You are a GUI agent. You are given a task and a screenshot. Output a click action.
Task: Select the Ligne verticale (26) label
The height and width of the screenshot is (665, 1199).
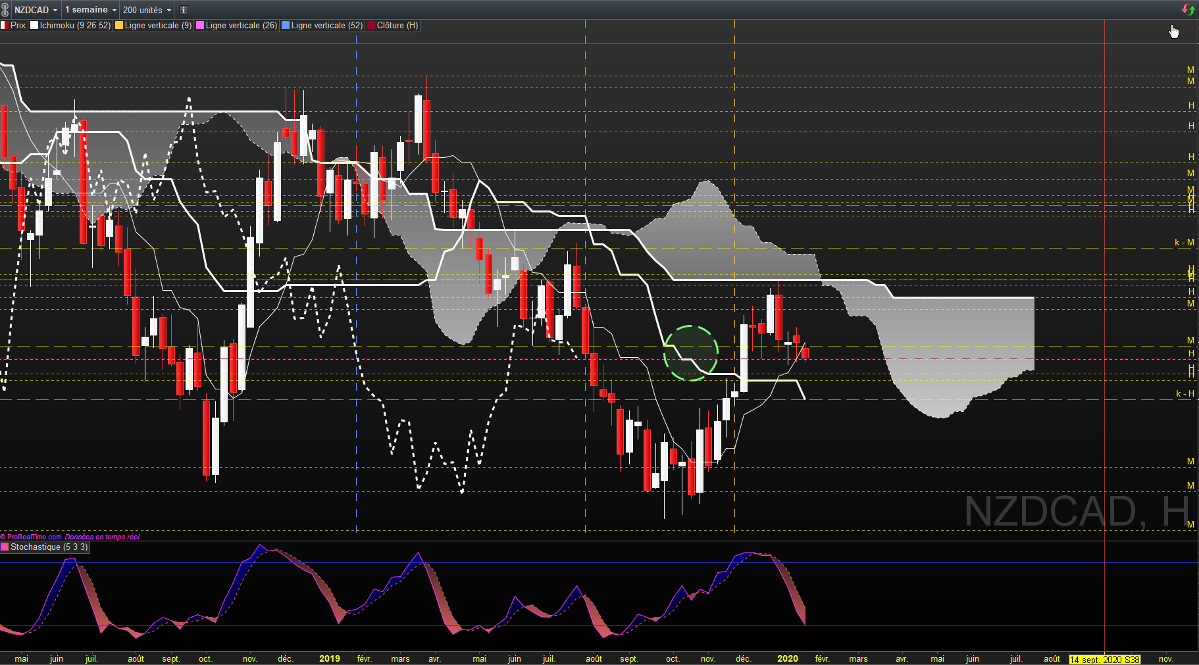coord(242,26)
